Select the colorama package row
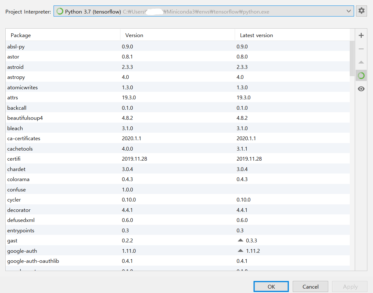 pos(178,179)
